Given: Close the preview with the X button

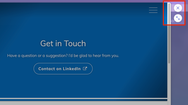Looking at the screenshot, I should coord(178,8).
